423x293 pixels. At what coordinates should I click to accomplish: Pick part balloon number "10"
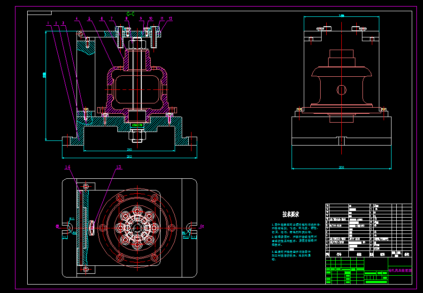click(151, 19)
